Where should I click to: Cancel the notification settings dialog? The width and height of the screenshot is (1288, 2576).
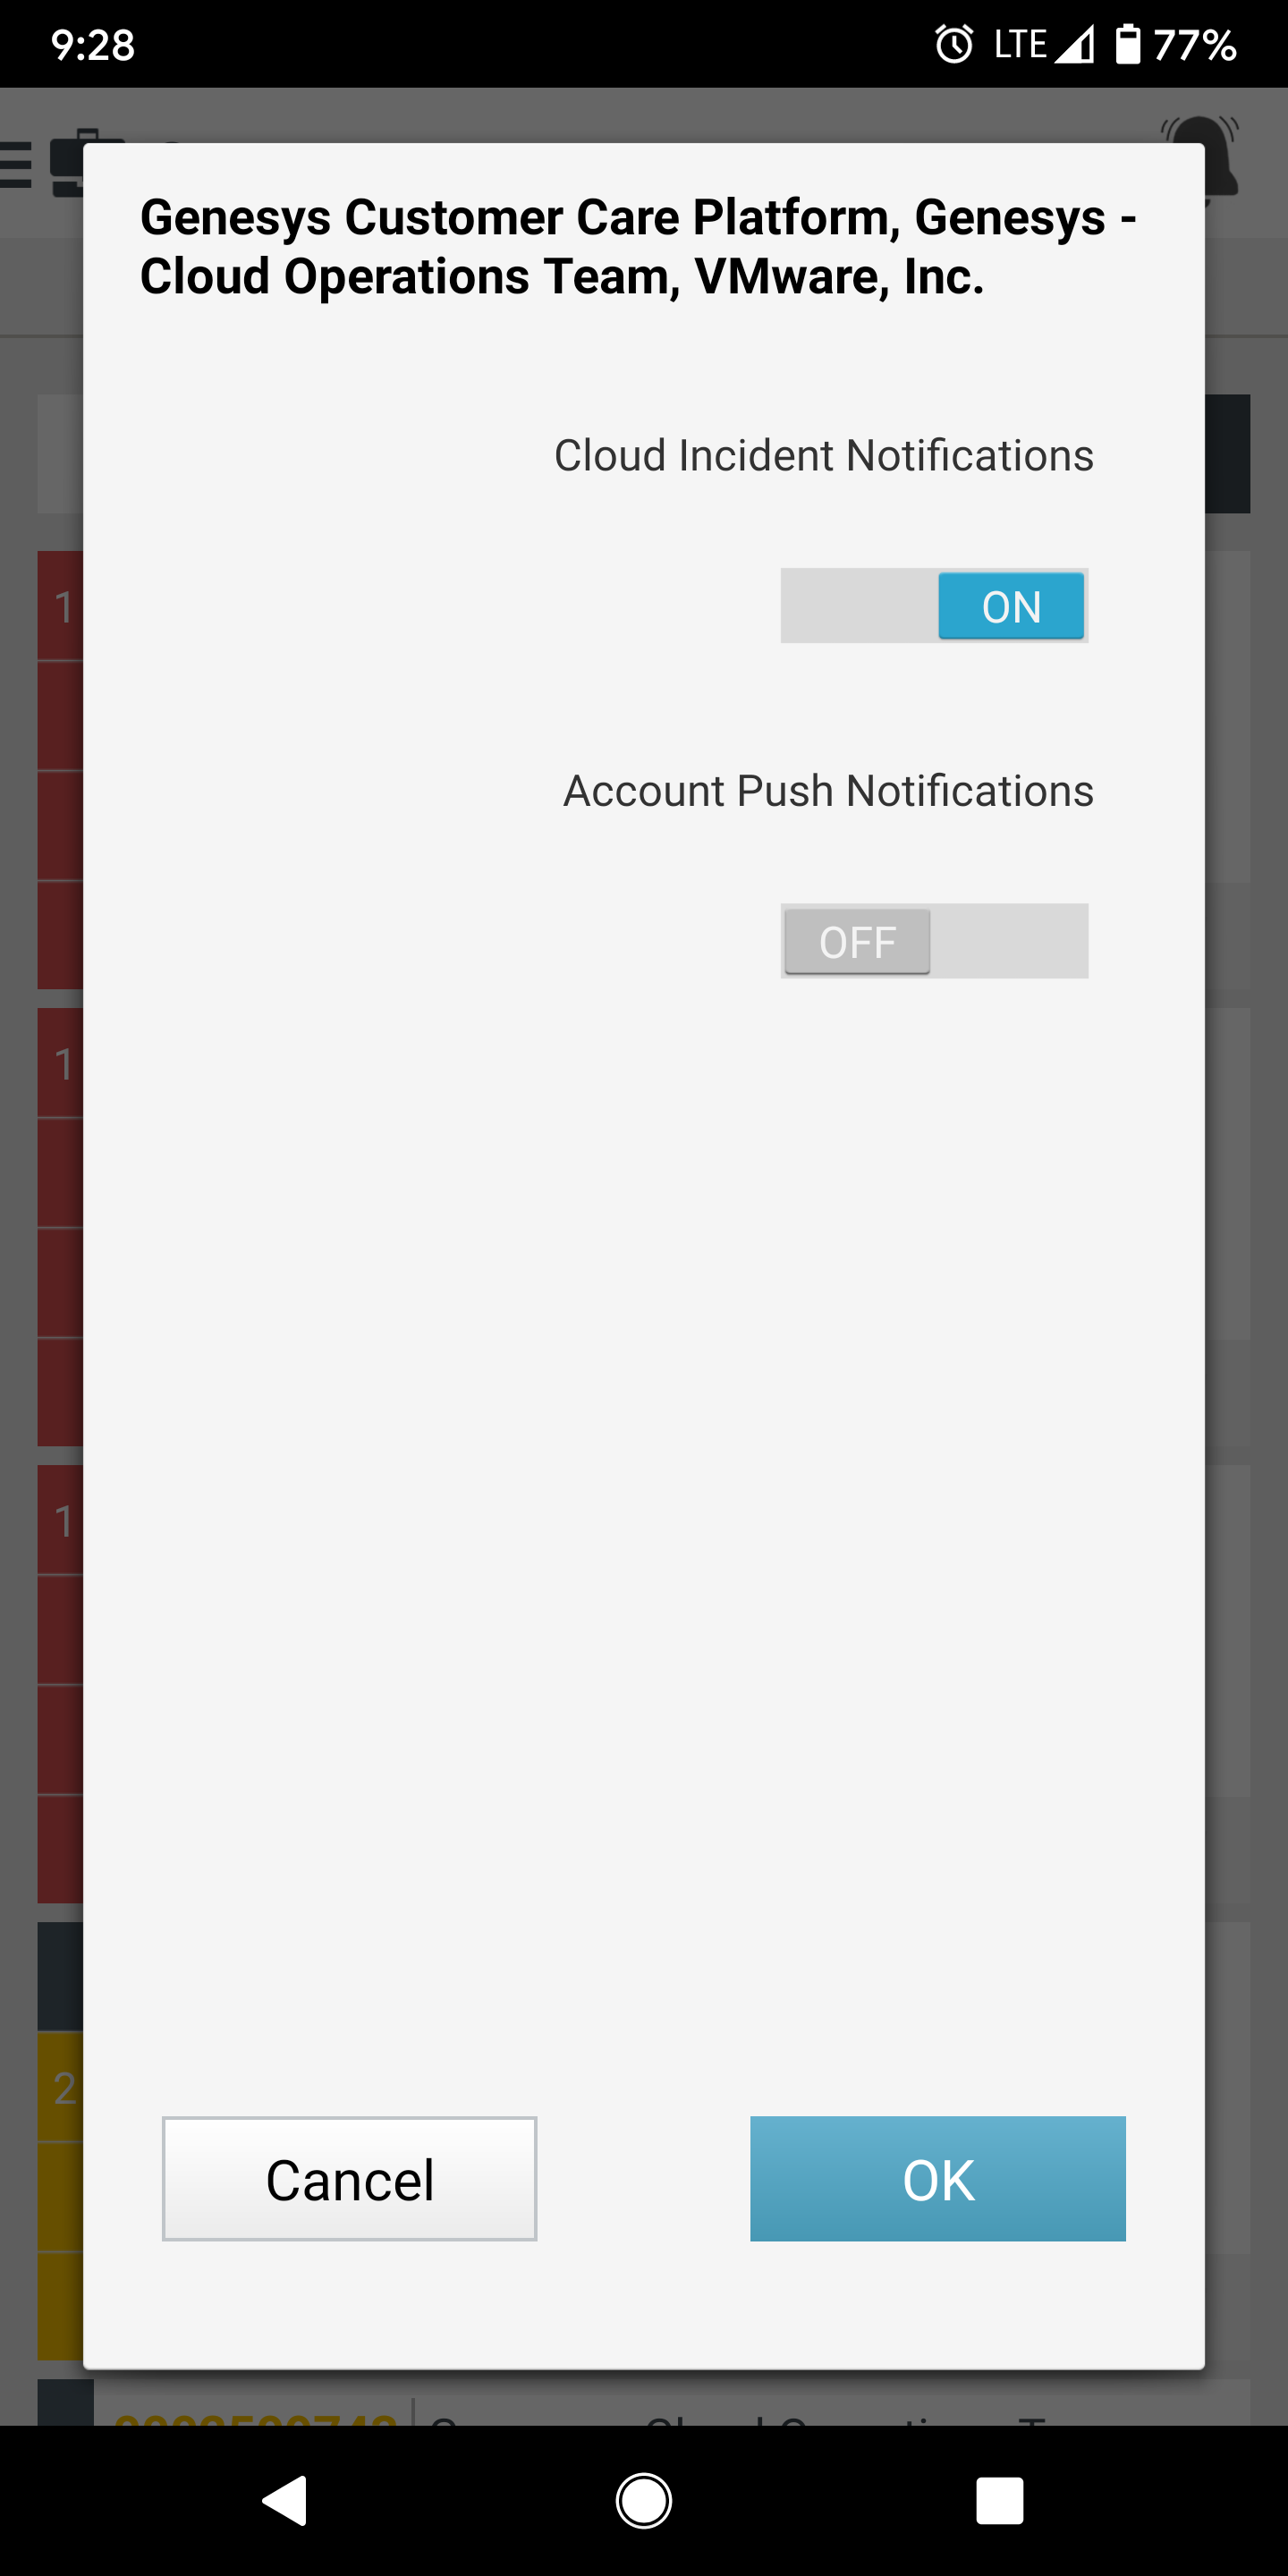click(350, 2179)
